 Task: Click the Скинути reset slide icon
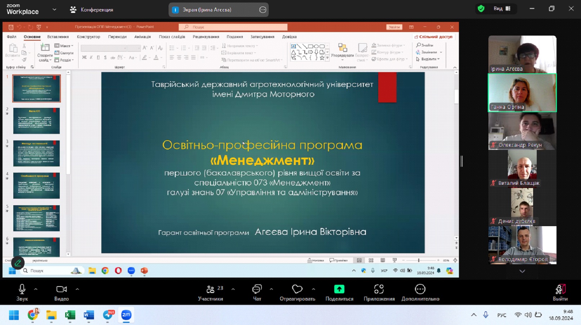click(57, 53)
